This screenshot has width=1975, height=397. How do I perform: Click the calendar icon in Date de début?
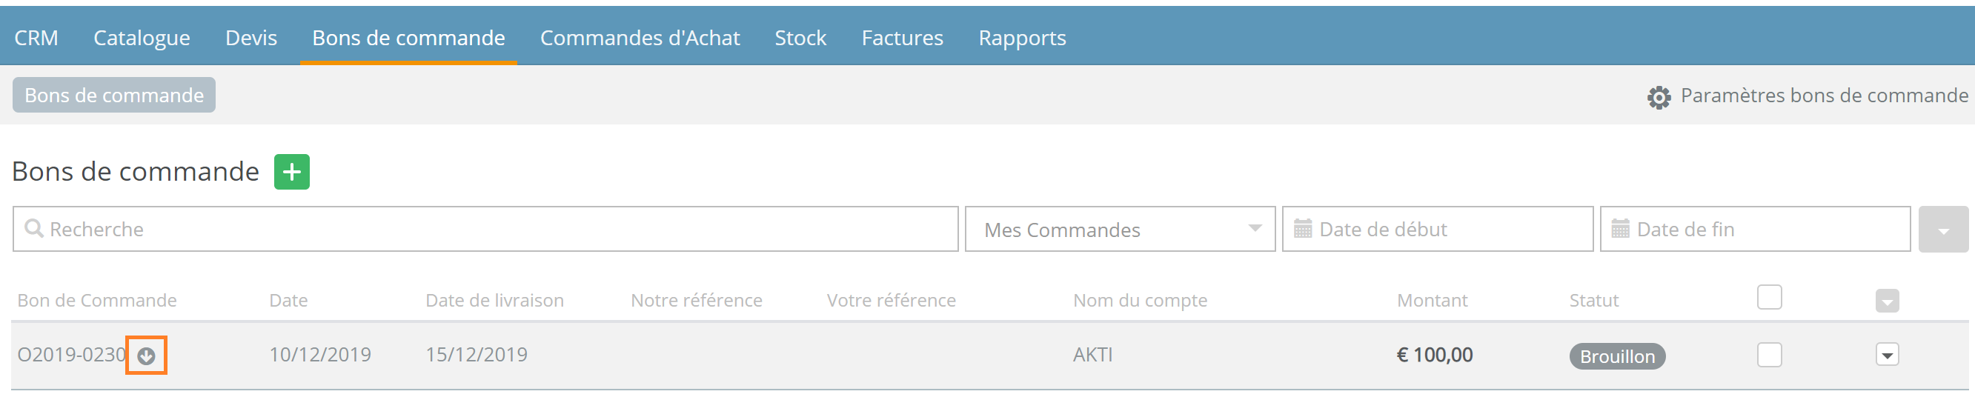click(1303, 228)
